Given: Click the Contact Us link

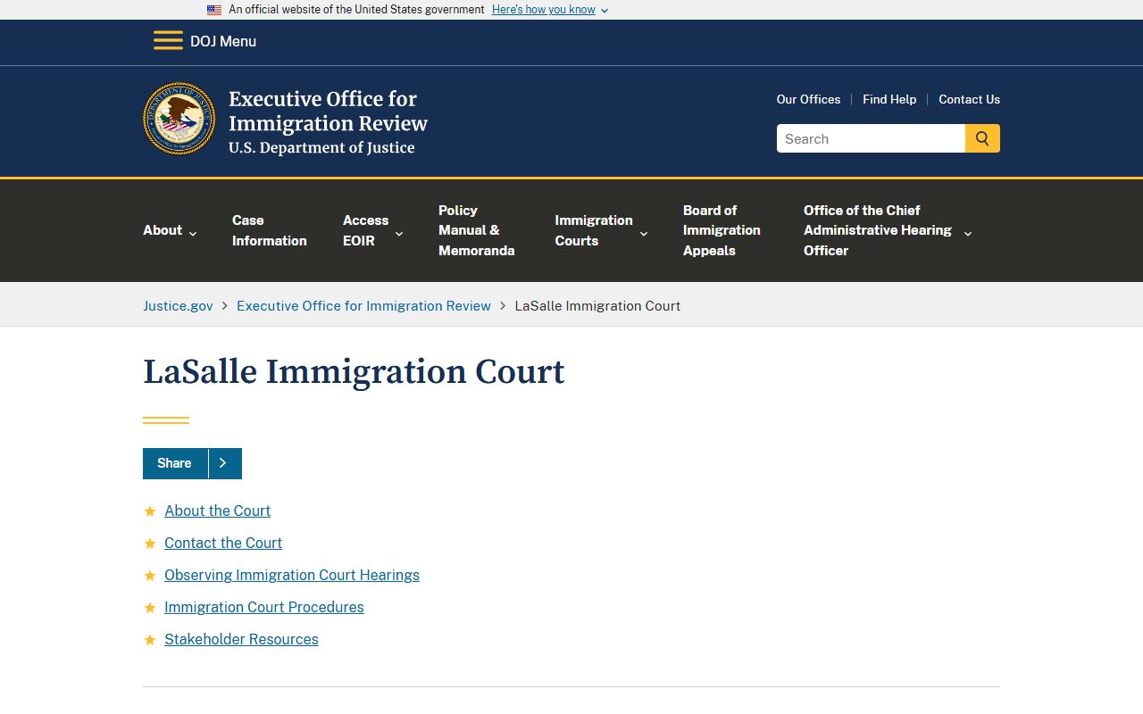Looking at the screenshot, I should [969, 99].
